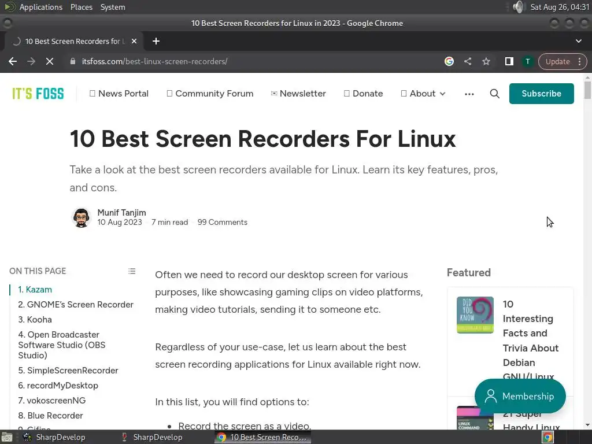
Task: Bookmark this page with star icon
Action: (486, 61)
